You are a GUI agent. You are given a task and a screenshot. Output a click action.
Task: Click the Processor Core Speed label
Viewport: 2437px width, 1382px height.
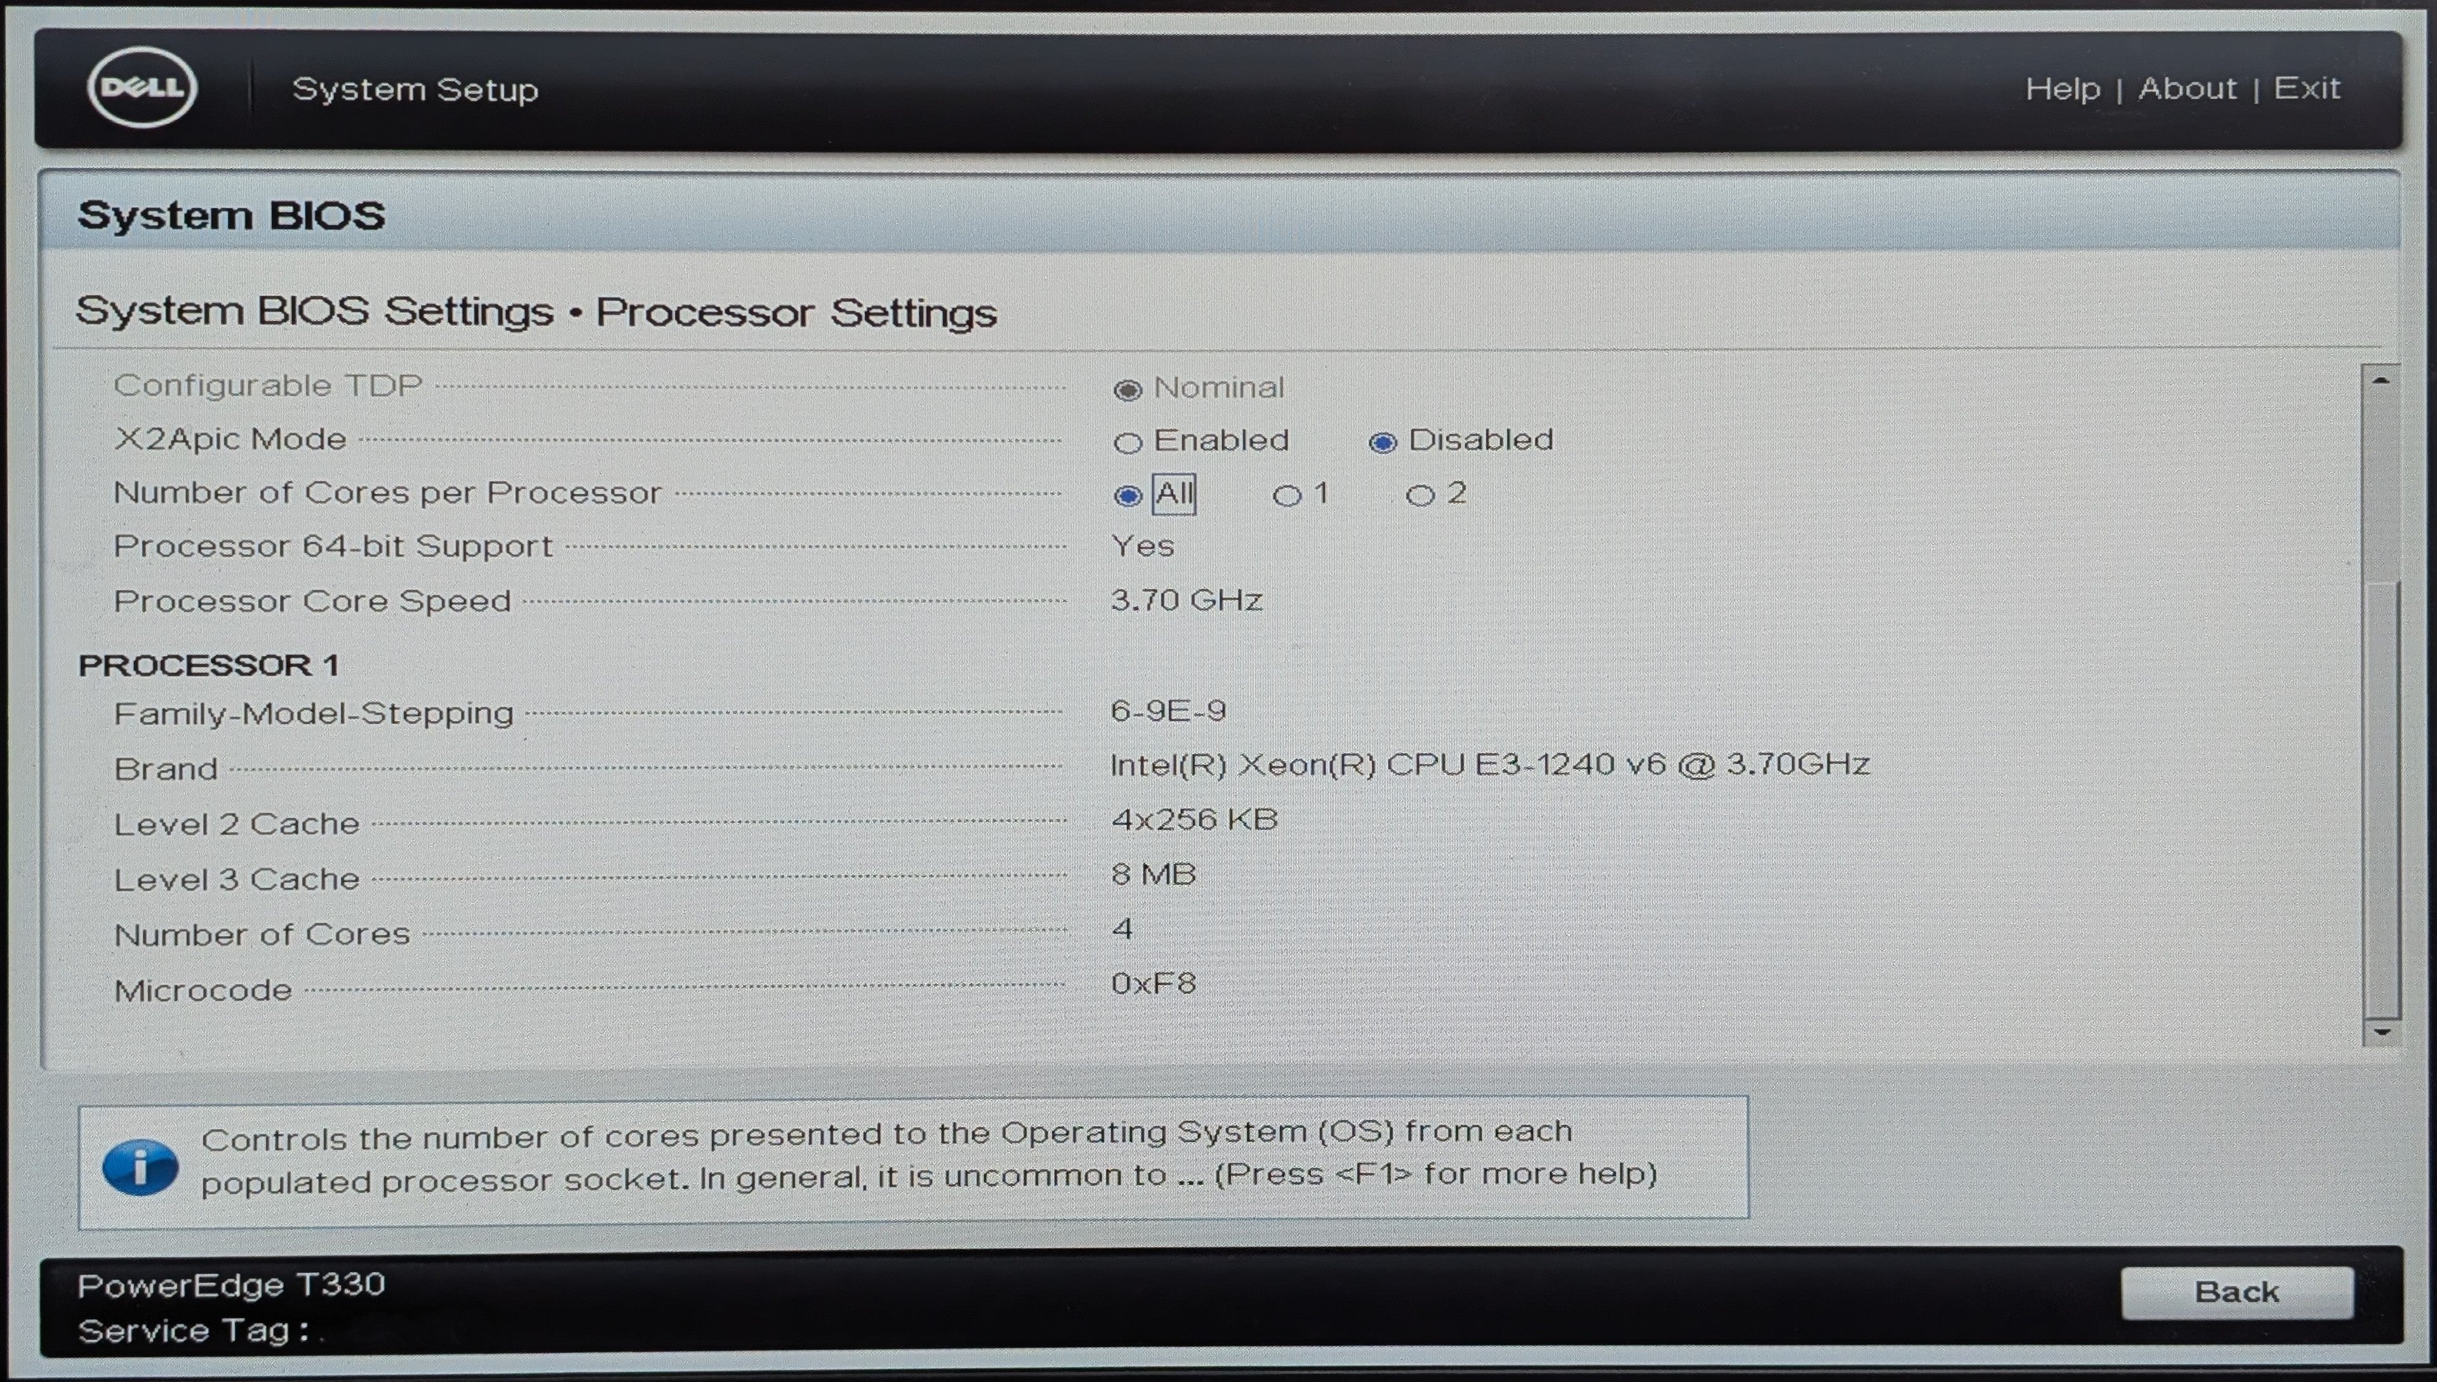(312, 601)
